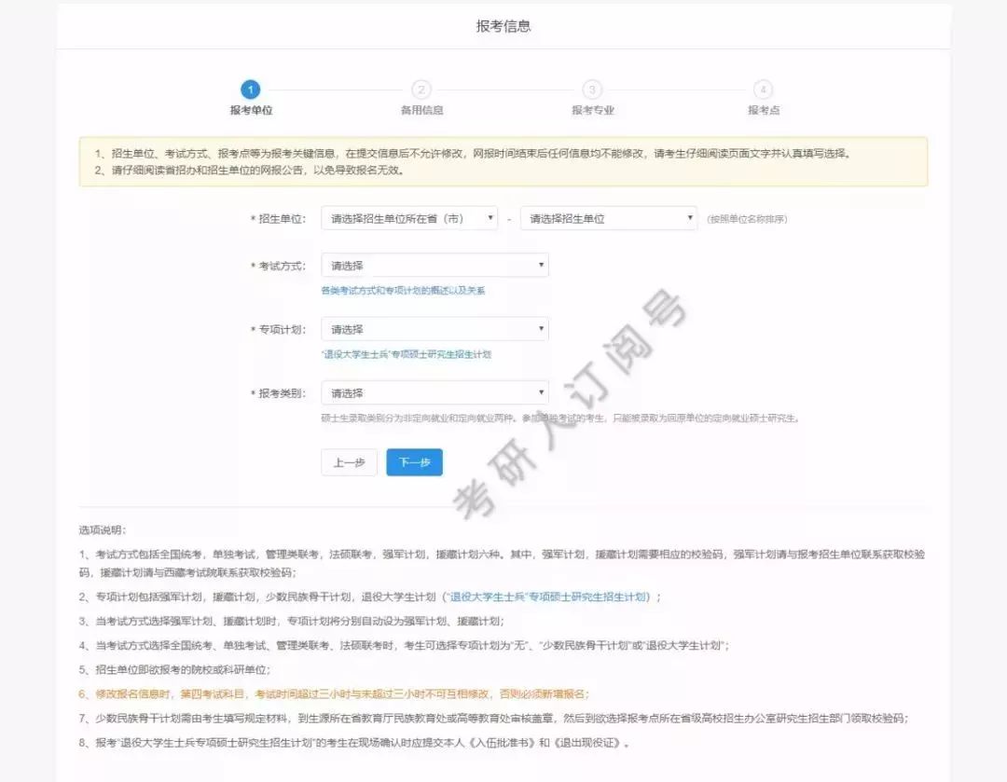
Task: Click step 2 circle 备用信息
Action: coord(421,89)
